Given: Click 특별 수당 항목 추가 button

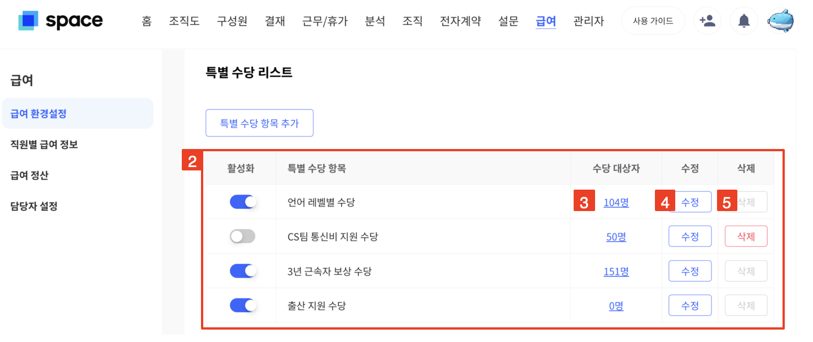Looking at the screenshot, I should 259,123.
